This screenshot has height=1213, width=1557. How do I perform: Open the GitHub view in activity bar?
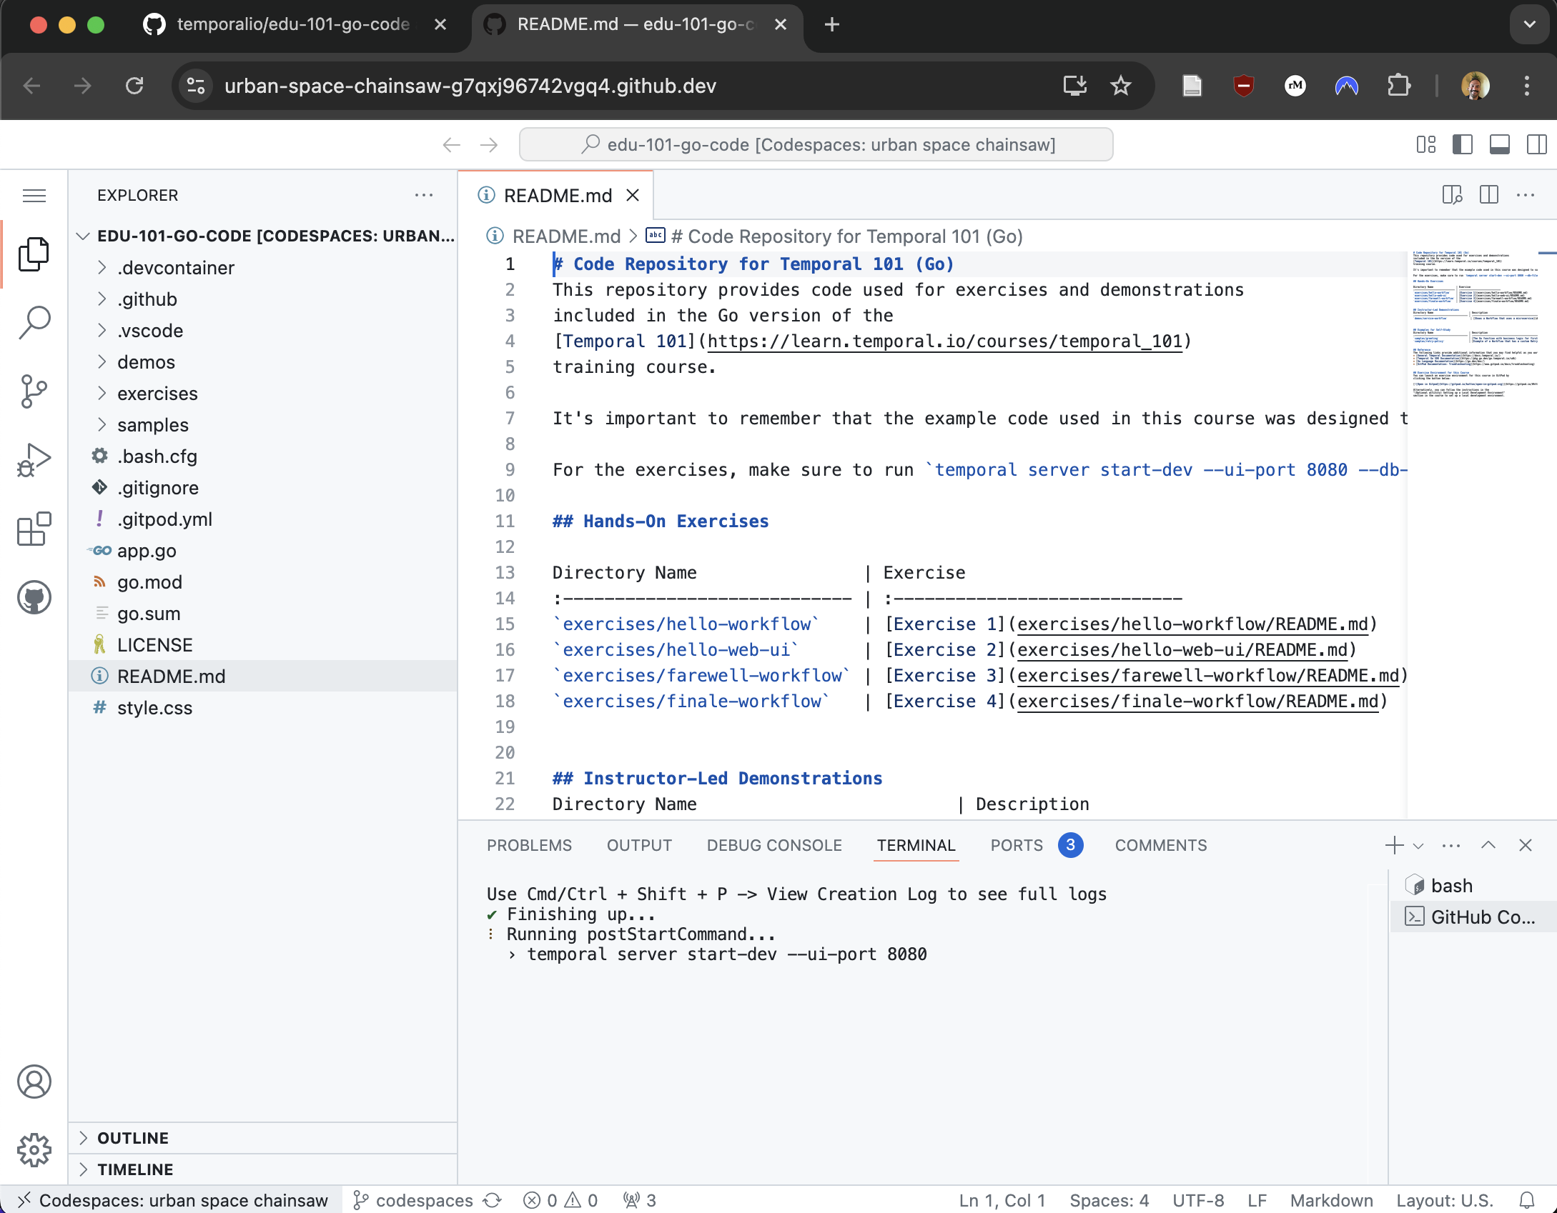pos(34,597)
